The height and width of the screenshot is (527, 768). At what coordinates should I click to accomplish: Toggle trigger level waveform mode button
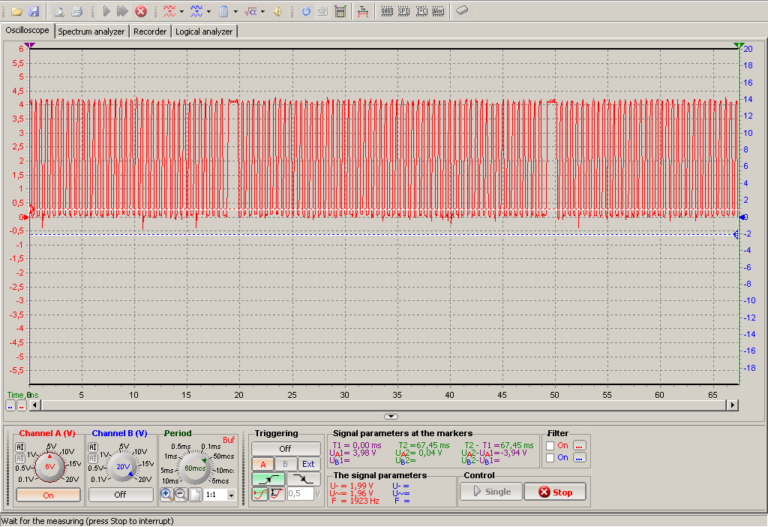[259, 494]
